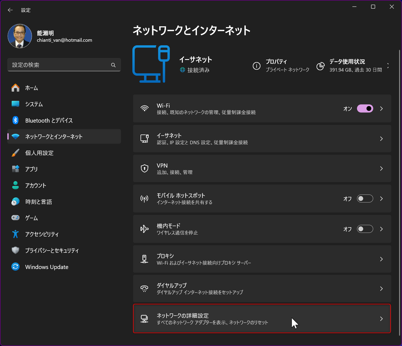Turn off the Wi-Fi toggle

(x=365, y=108)
